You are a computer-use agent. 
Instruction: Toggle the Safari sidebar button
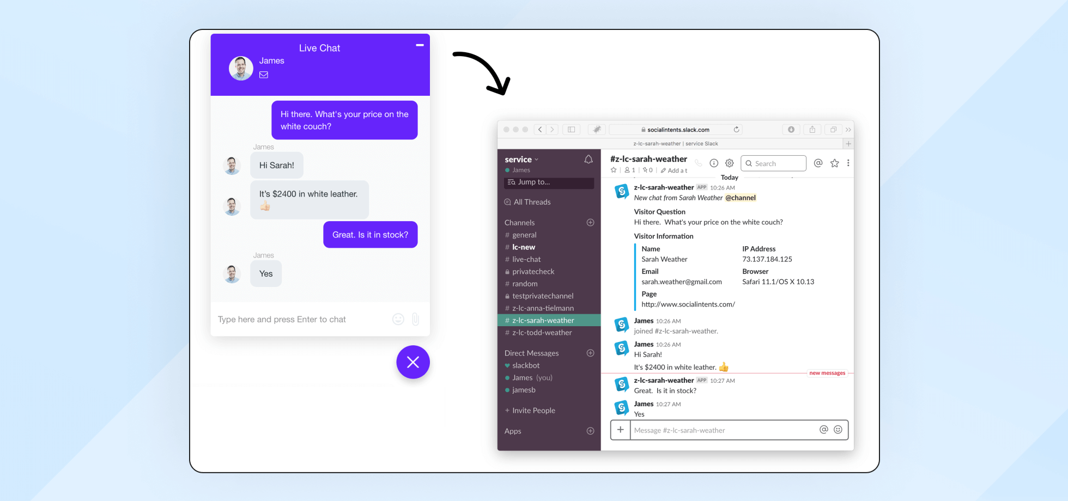tap(571, 130)
